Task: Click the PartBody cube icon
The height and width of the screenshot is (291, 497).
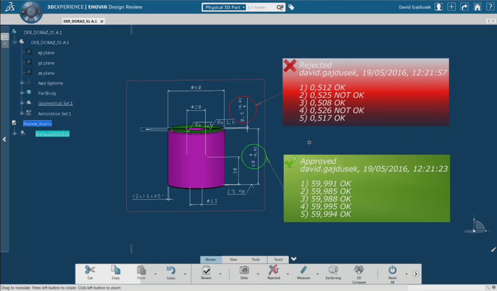Action: point(29,93)
